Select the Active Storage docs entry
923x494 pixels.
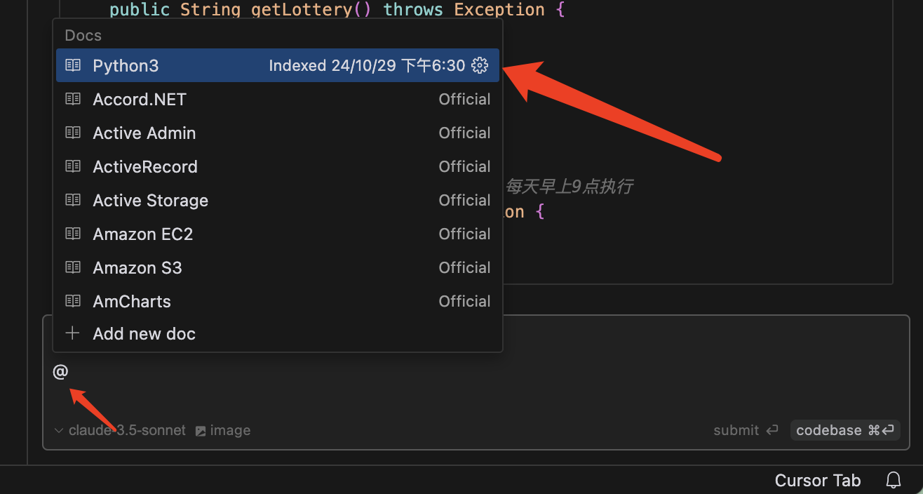click(150, 200)
